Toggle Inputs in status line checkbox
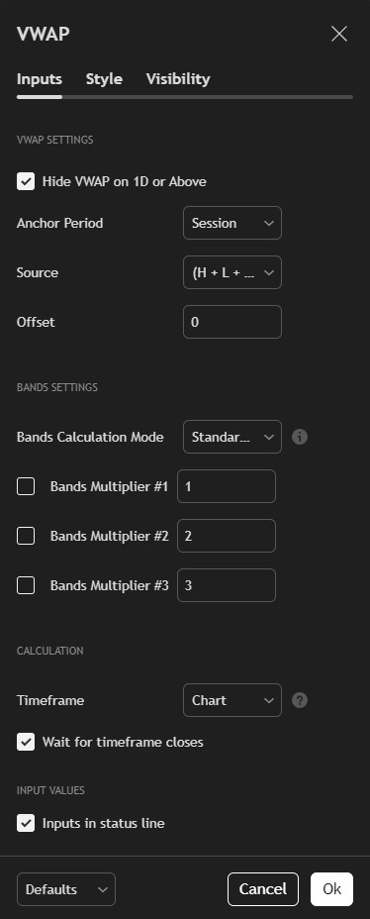The height and width of the screenshot is (919, 370). 26,824
